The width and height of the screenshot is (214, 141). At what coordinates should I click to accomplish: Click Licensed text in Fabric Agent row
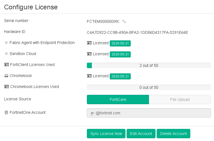click(101, 43)
